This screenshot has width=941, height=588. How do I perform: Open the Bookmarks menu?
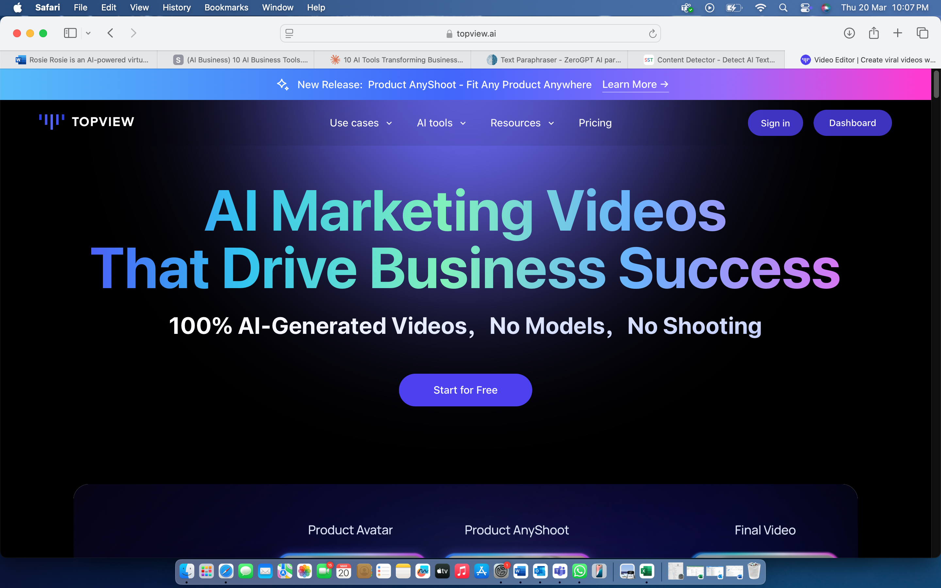point(226,8)
